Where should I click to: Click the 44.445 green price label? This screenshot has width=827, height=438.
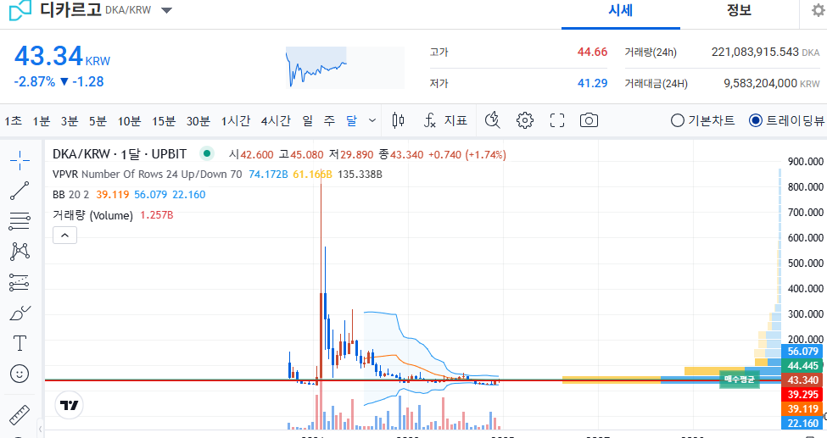point(802,365)
